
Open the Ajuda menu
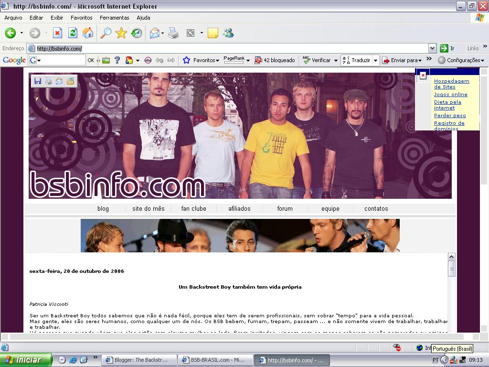point(143,18)
